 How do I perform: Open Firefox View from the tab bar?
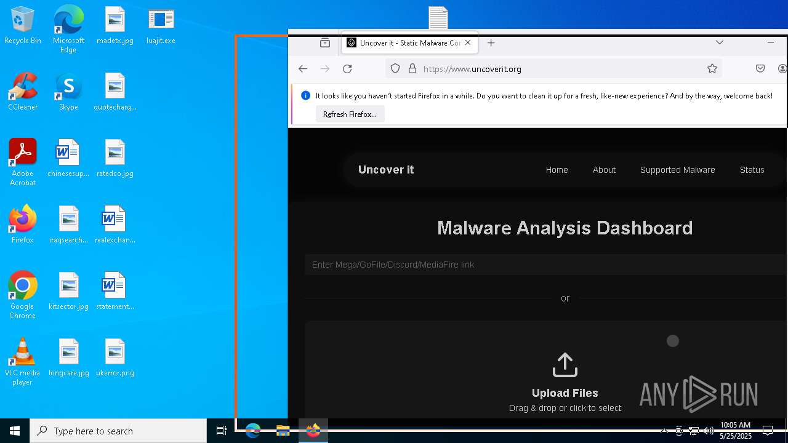(x=325, y=43)
